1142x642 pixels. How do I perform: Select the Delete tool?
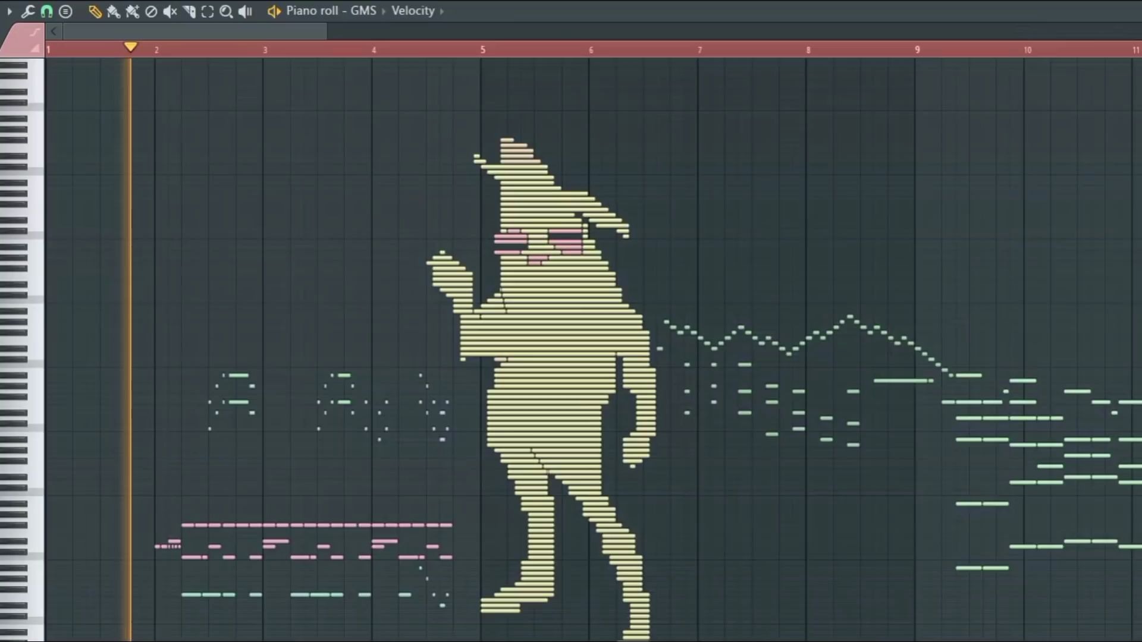(x=151, y=11)
